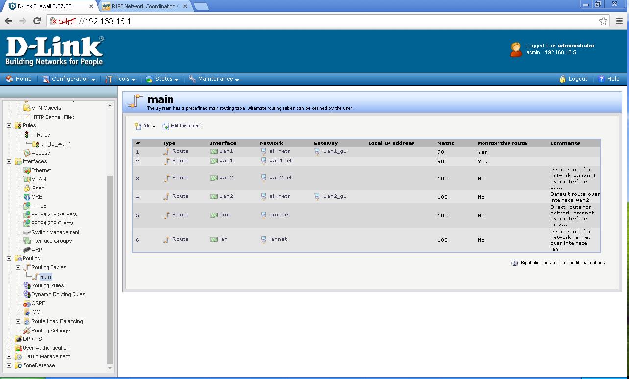The image size is (629, 379).
Task: Expand the ZoneDefense node
Action: click(9, 365)
